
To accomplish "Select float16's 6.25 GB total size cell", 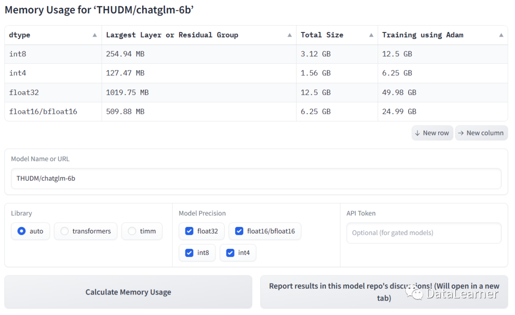I will coord(337,112).
